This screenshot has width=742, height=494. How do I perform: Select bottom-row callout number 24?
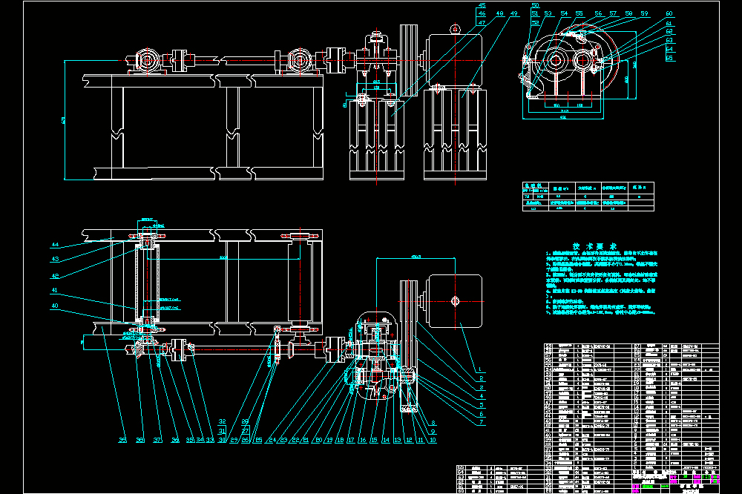pyautogui.click(x=272, y=440)
